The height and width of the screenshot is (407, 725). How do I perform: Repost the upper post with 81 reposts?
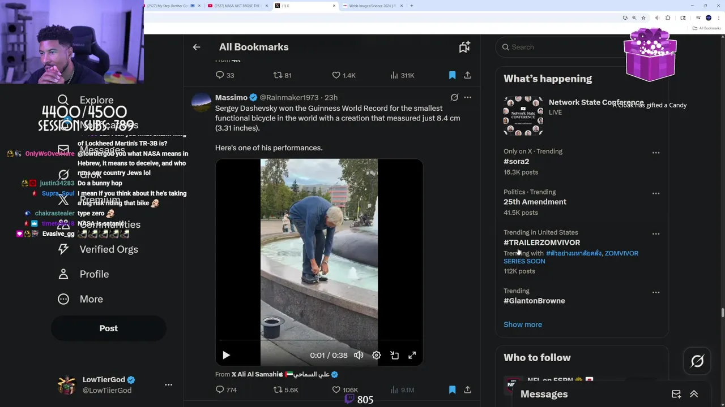click(x=282, y=75)
